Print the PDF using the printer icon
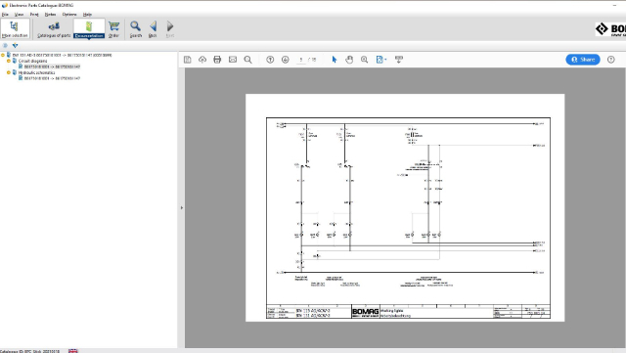This screenshot has height=353, width=626. 217,60
